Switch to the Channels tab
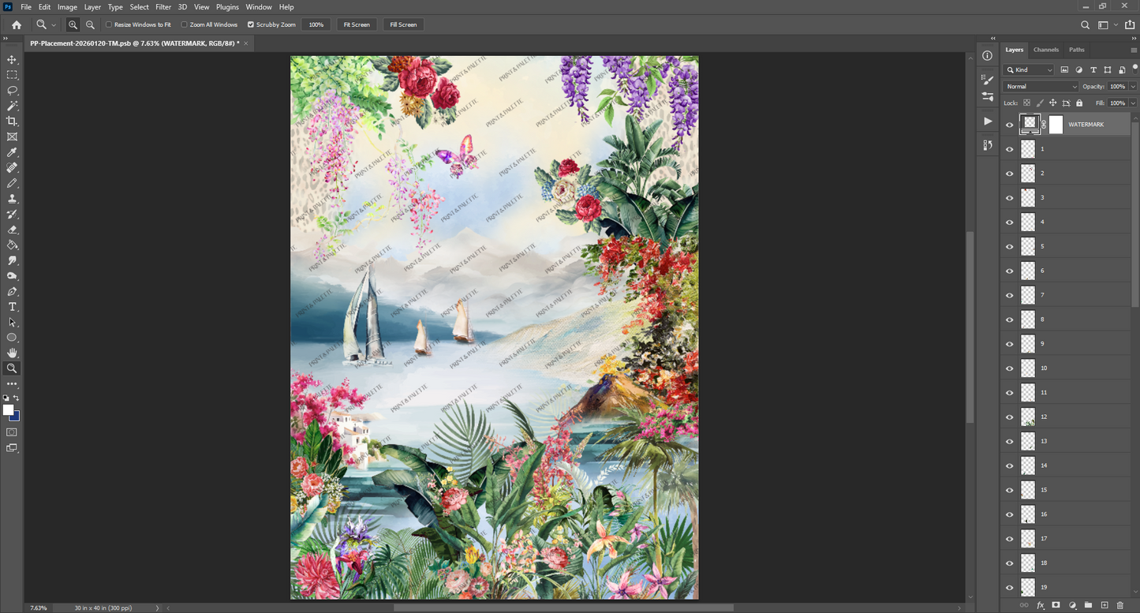 point(1046,50)
